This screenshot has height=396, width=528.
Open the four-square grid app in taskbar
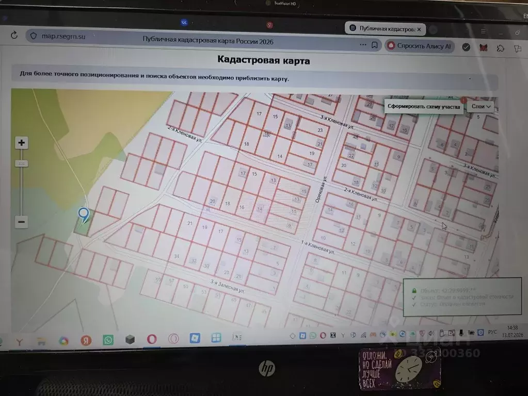pyautogui.click(x=216, y=337)
